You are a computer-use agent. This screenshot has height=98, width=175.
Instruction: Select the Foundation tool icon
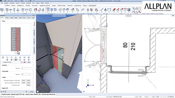pos(18,10)
